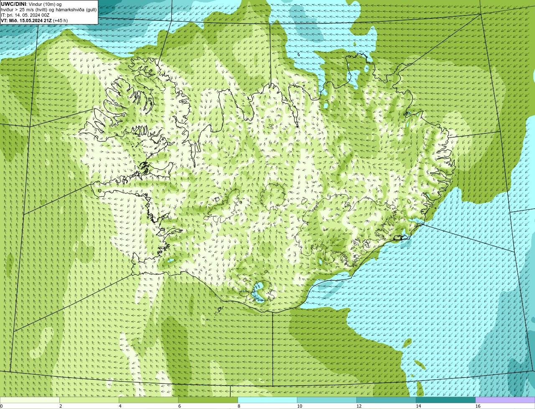Click the legend scale label "8"
The height and width of the screenshot is (409, 535).
tap(239, 406)
